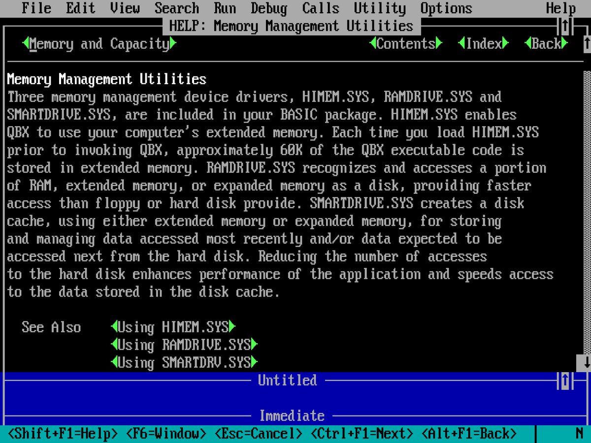591x443 pixels.
Task: Click Esc=Cancel in status bar
Action: [x=258, y=434]
